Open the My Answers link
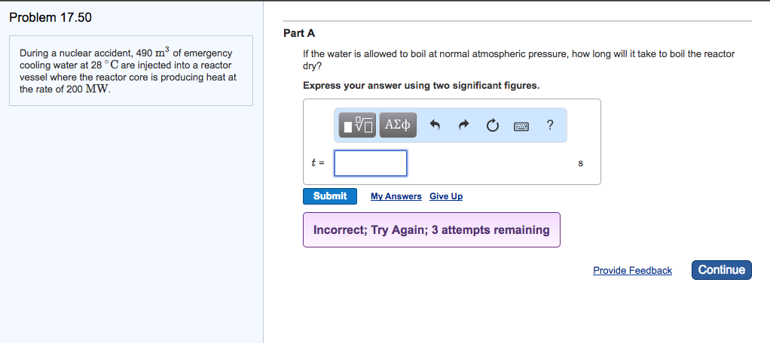The image size is (770, 343). click(396, 196)
